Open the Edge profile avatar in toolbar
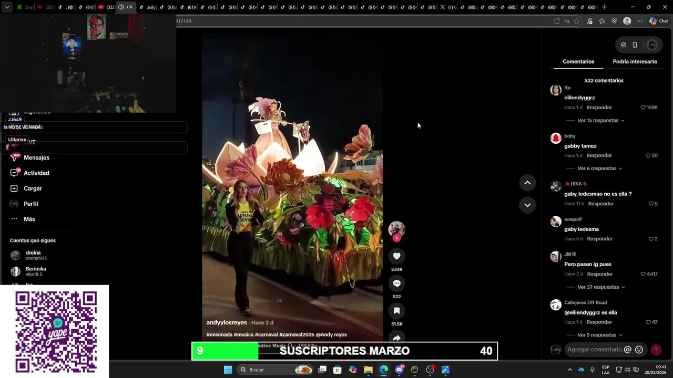The height and width of the screenshot is (378, 673). click(x=627, y=21)
